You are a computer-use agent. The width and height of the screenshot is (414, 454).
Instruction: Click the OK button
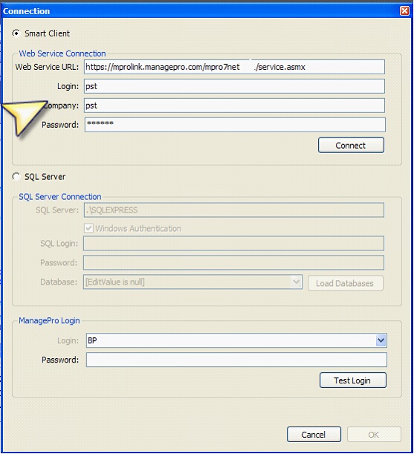point(374,435)
